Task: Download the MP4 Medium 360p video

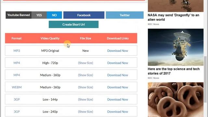Action: tap(118, 75)
